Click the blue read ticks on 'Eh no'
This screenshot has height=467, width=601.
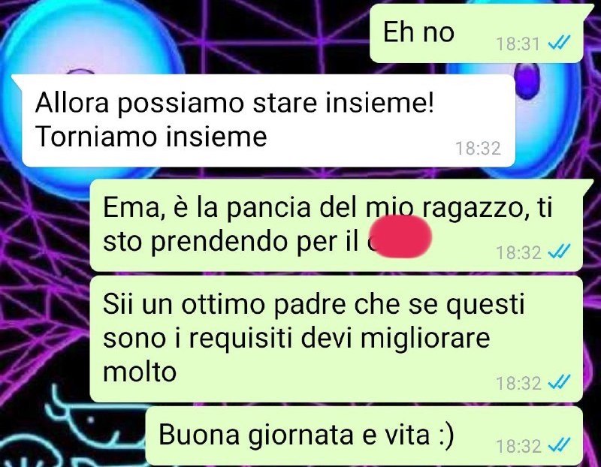(559, 43)
